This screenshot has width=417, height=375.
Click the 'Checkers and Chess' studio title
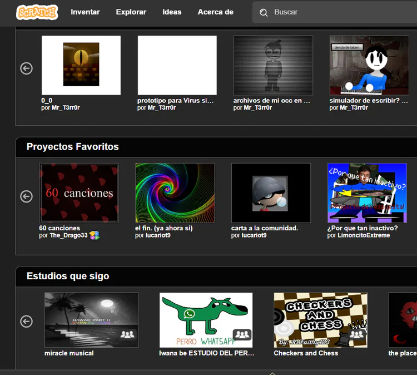tap(306, 353)
